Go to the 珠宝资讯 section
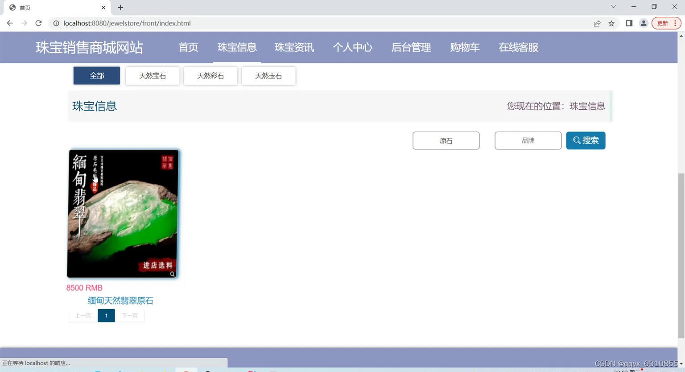The image size is (685, 372). 294,47
